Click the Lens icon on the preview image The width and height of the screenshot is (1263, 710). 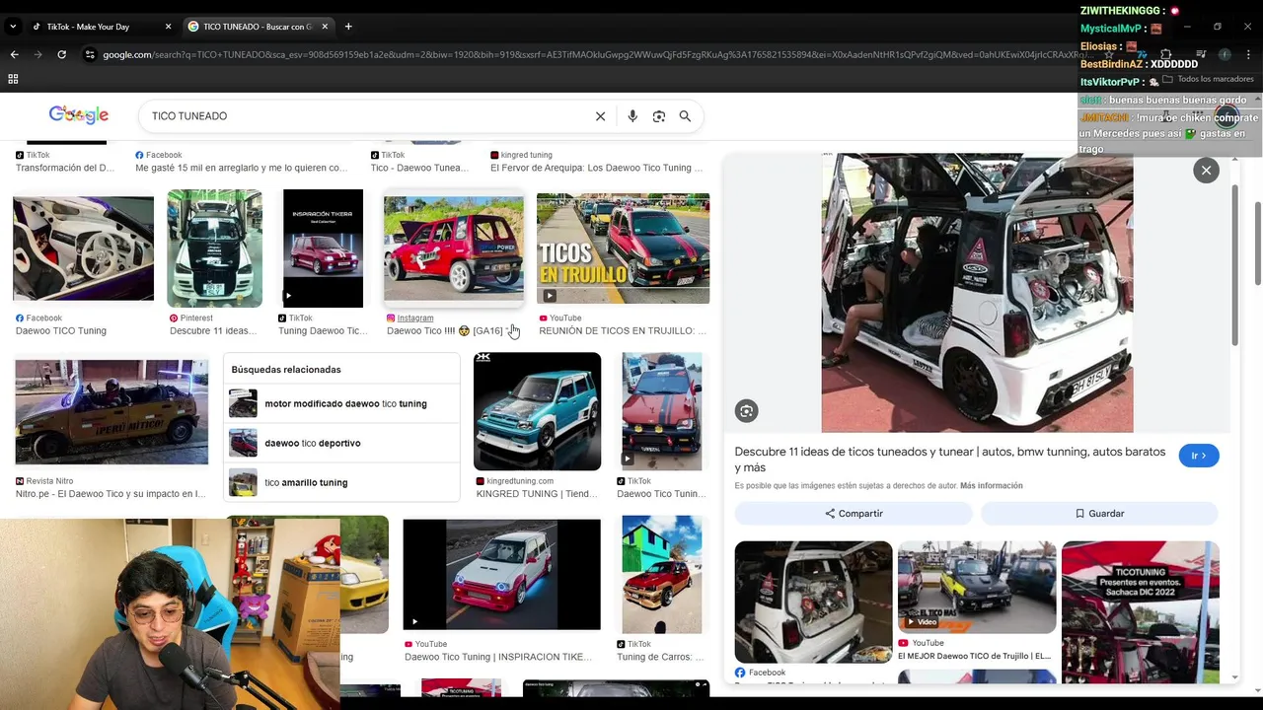pos(747,411)
